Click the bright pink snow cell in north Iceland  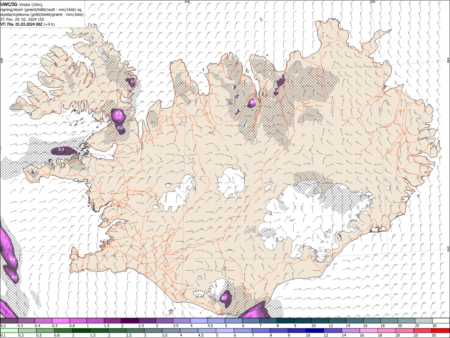tap(252, 102)
